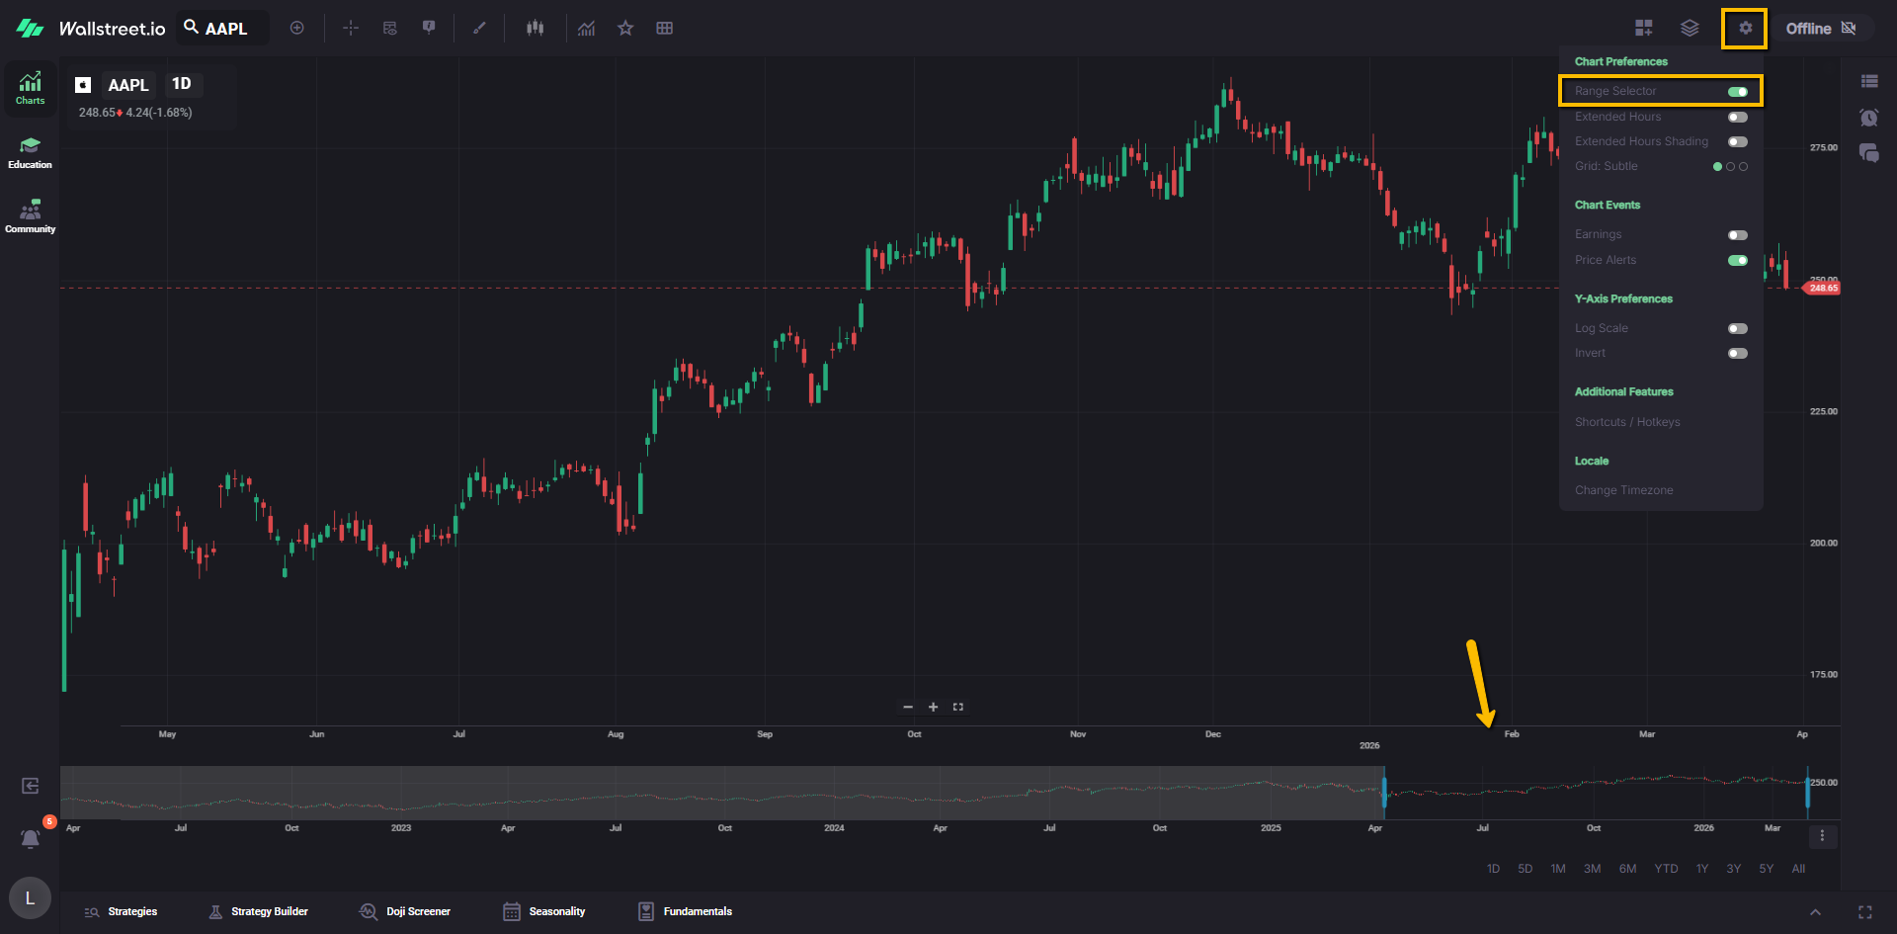1897x934 pixels.
Task: Click the Change Timezone link
Action: tap(1623, 490)
